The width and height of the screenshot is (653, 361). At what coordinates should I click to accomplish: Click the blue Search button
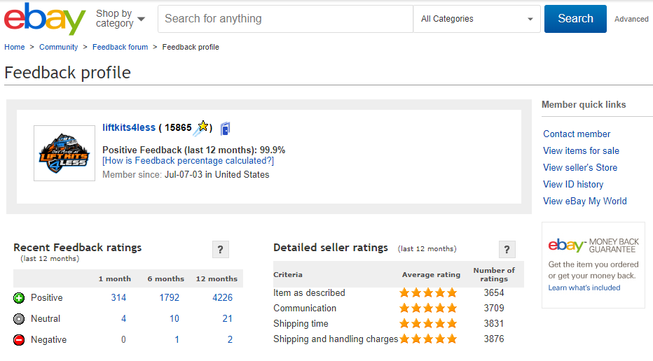(575, 19)
